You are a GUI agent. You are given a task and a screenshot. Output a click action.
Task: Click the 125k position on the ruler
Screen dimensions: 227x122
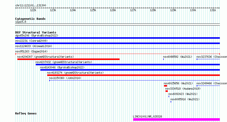93,10
